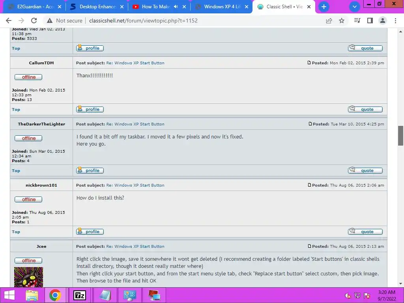Click Top link under TheDarkerTheLighter's post

[x=16, y=170]
